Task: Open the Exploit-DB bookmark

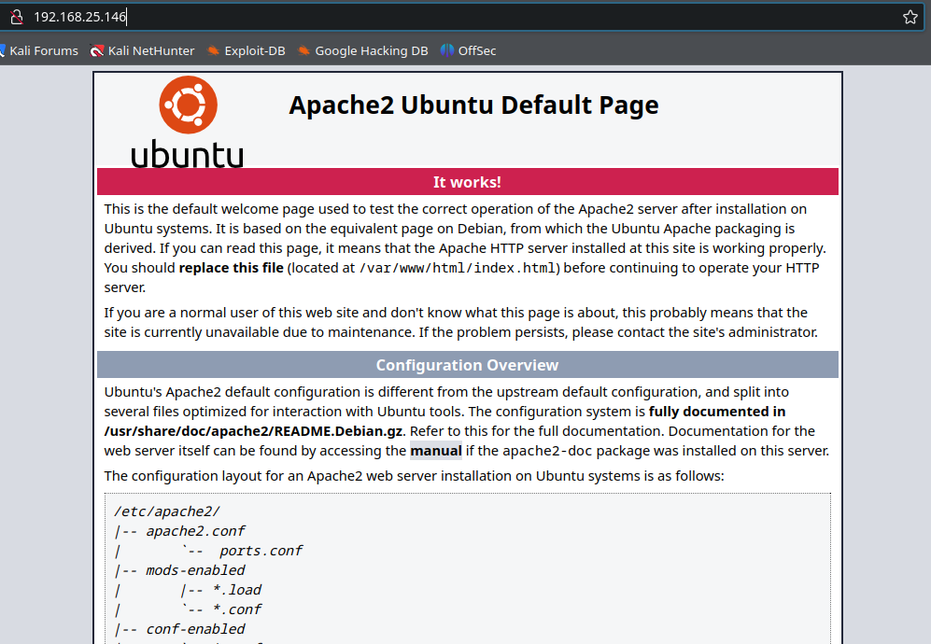Action: [246, 51]
